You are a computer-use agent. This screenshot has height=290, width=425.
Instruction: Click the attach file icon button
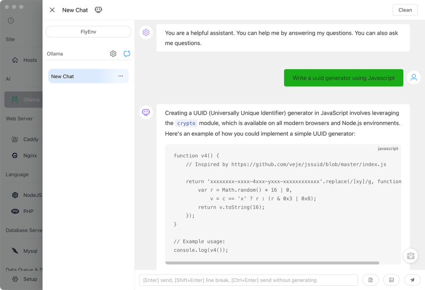pos(370,280)
